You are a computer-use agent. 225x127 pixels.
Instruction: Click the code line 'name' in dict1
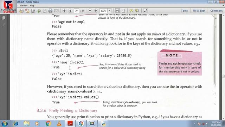(x=68, y=62)
